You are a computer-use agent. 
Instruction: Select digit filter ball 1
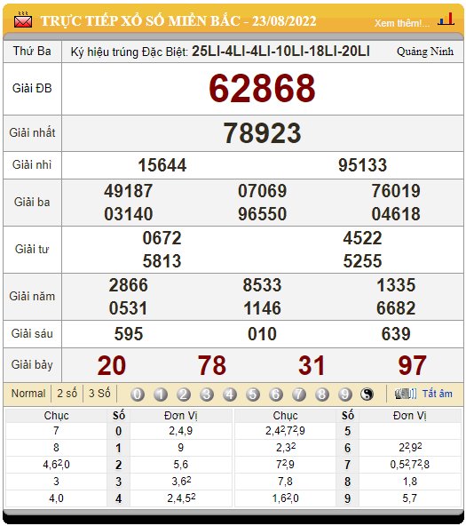[x=161, y=394]
